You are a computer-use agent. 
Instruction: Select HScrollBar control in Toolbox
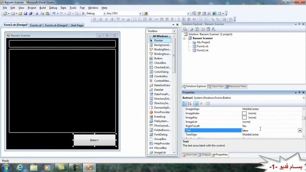click(x=160, y=148)
